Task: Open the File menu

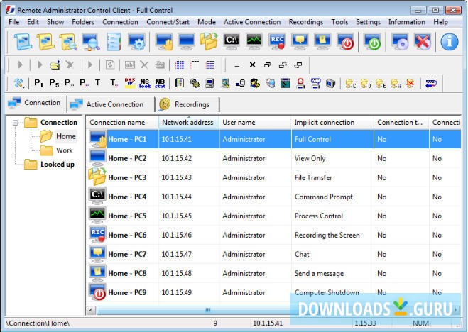Action: point(13,22)
